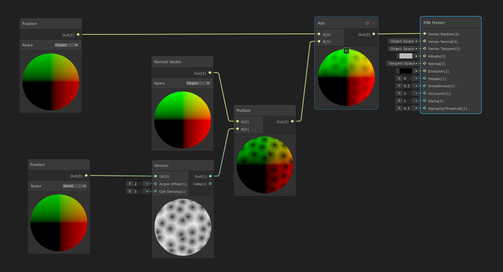Image resolution: width=503 pixels, height=272 pixels.
Task: Click the Voronoi Cell Density value field
Action: coord(138,191)
